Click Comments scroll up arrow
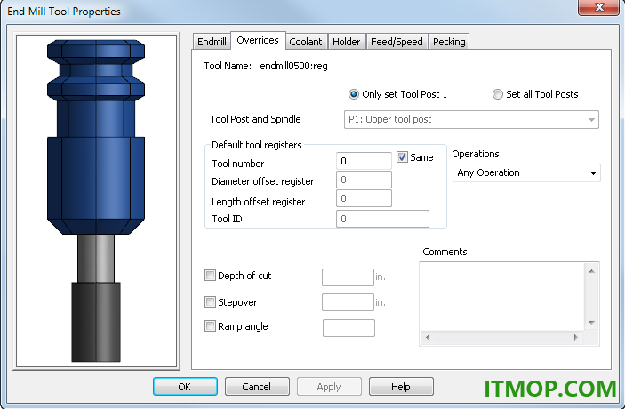The width and height of the screenshot is (625, 409). 591,271
